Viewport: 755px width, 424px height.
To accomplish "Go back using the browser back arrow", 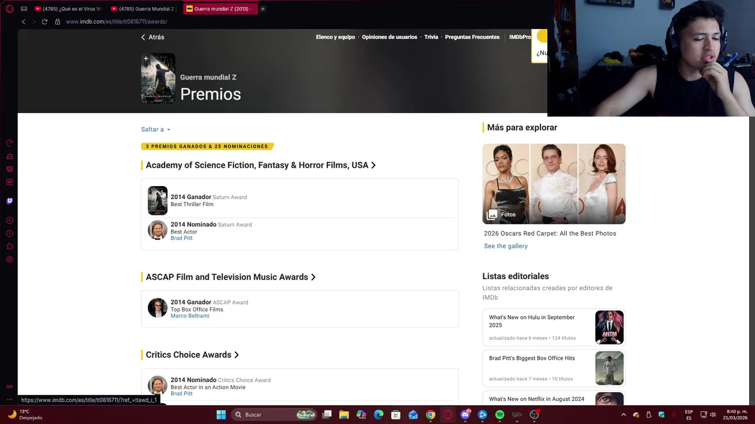I will tap(24, 22).
